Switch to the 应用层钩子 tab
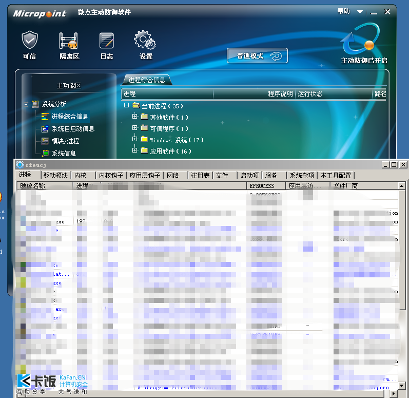Viewport: 409px width, 398px height. (145, 176)
